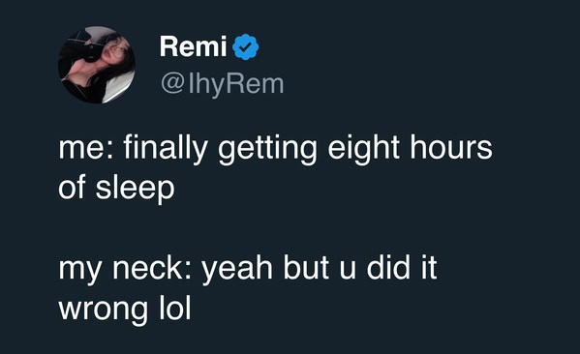Click the text "of sleep"
The height and width of the screenshot is (354, 580).
click(x=116, y=188)
